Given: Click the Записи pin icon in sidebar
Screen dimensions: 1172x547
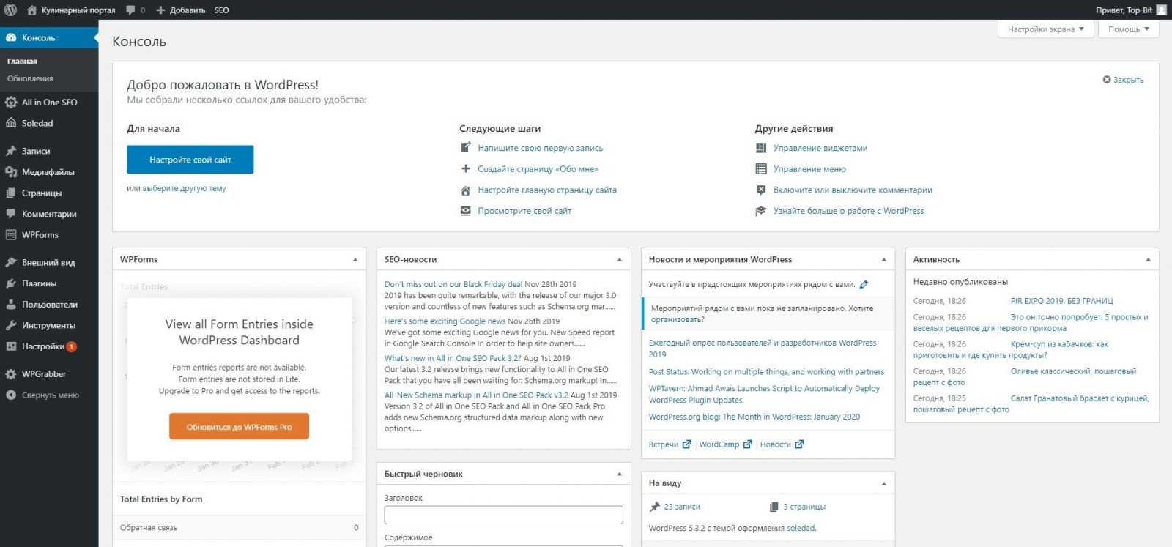Looking at the screenshot, I should (x=11, y=151).
